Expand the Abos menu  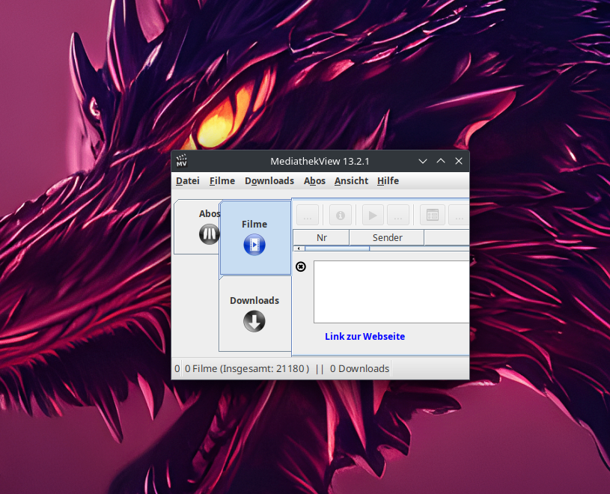coord(314,181)
